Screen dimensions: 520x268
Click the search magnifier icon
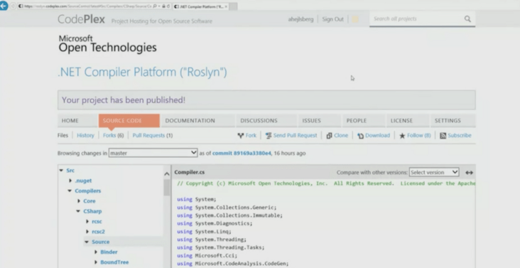(x=467, y=19)
